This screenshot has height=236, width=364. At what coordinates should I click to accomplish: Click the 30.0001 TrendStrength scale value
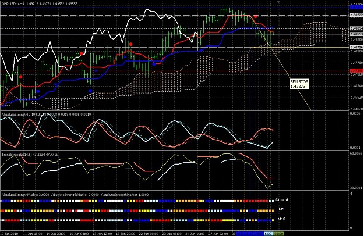tap(356, 188)
